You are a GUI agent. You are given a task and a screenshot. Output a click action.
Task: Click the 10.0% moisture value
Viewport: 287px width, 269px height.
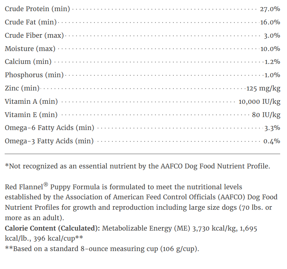pyautogui.click(x=270, y=49)
